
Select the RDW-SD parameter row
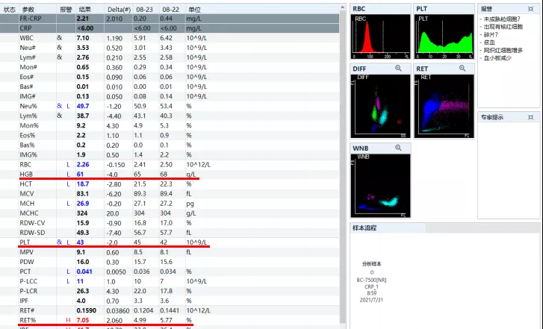tap(170, 233)
